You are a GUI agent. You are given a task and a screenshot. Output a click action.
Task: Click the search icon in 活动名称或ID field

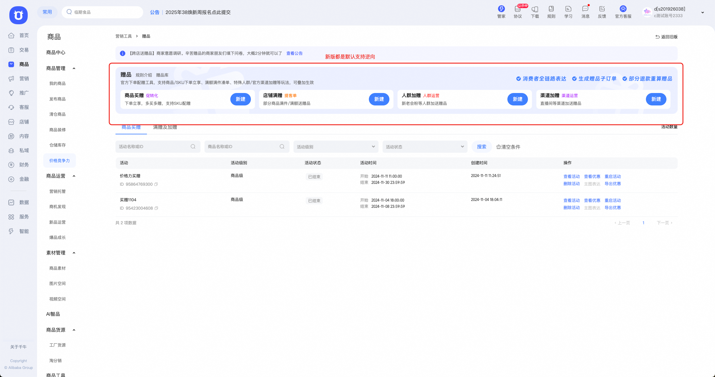tap(193, 147)
